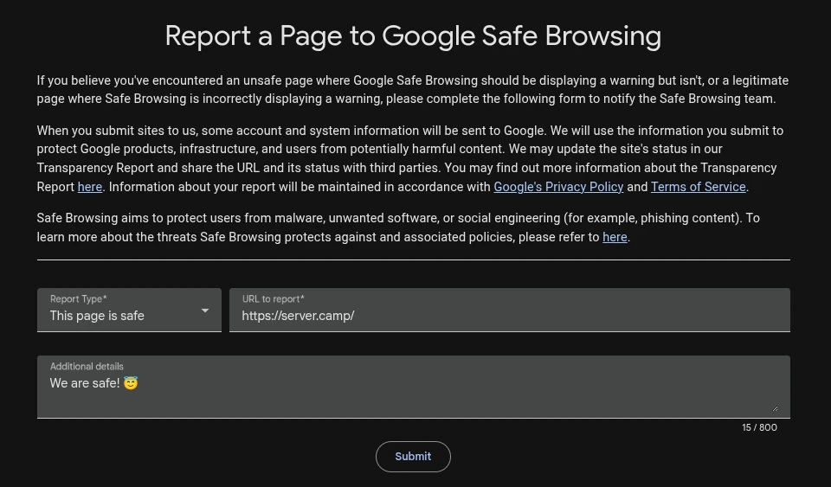Open the Transparency Report 'here' link

click(x=90, y=187)
